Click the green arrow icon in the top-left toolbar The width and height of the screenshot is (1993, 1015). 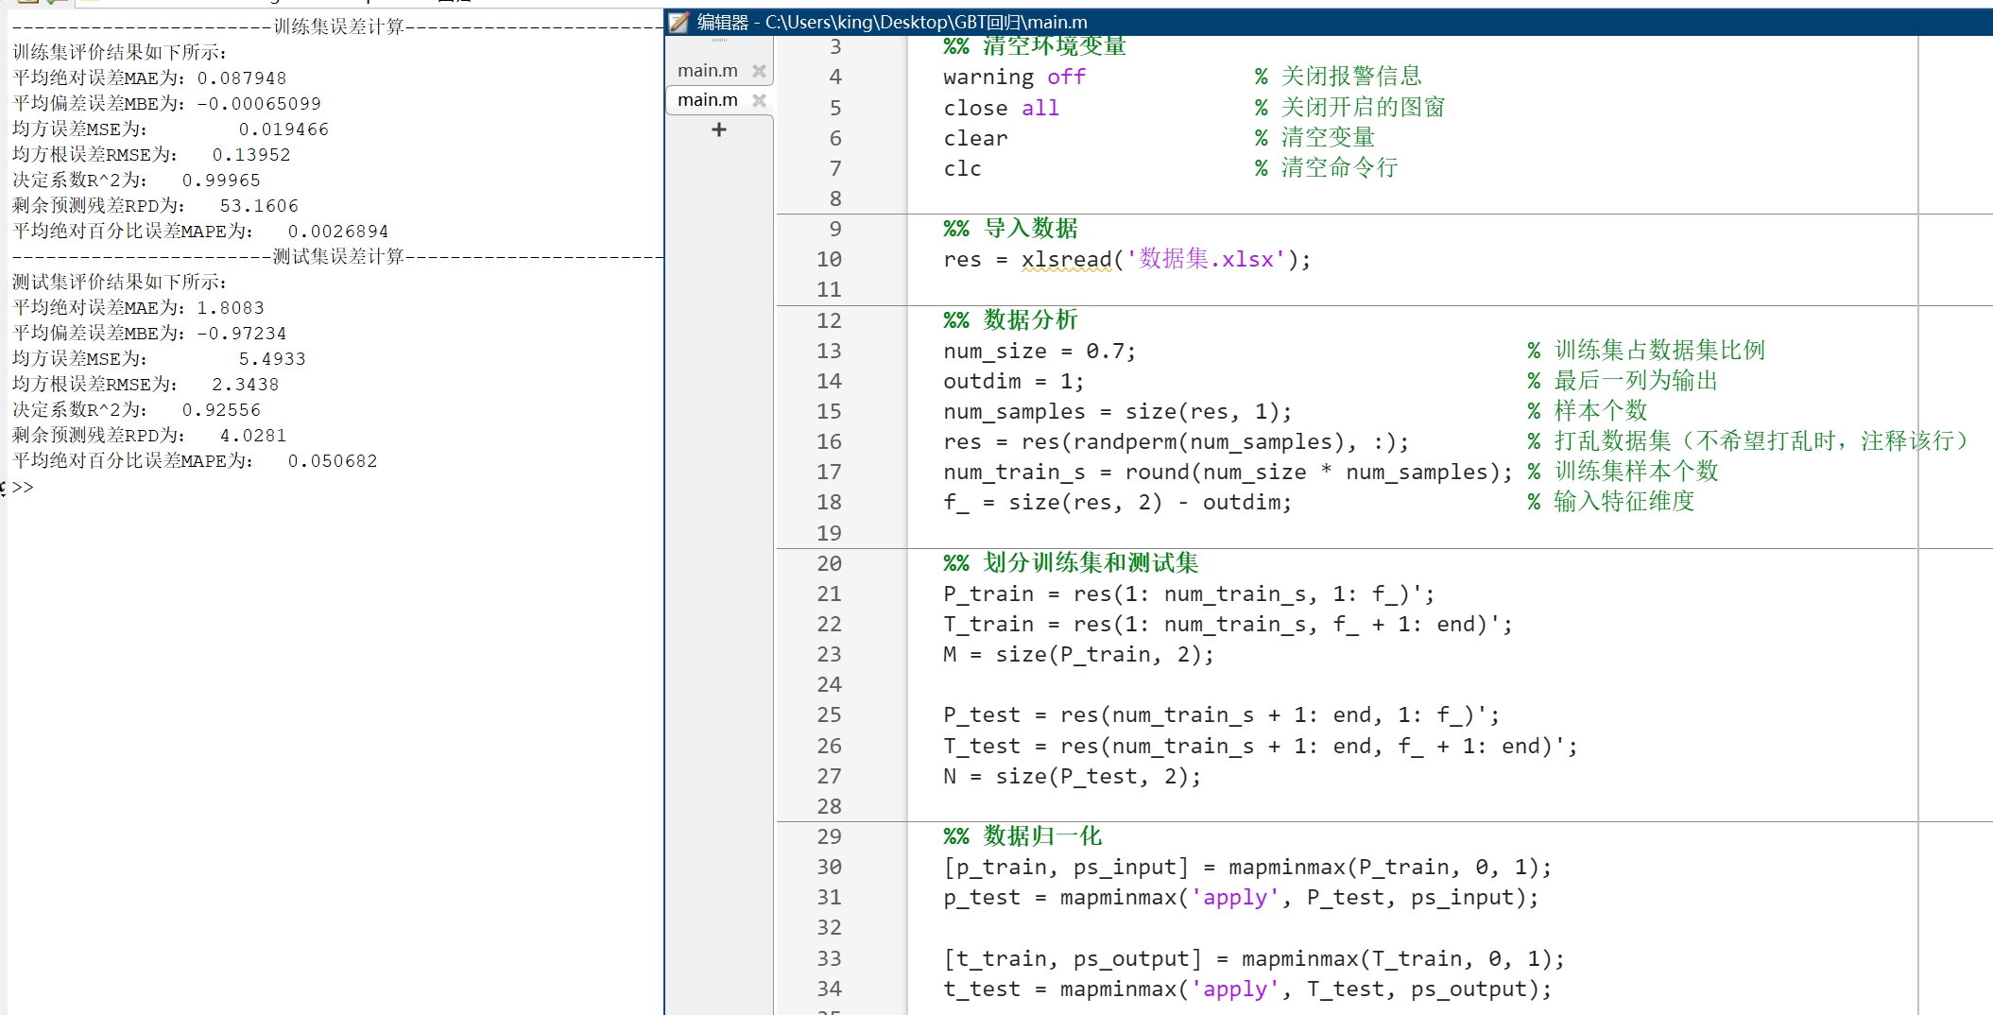click(x=51, y=3)
